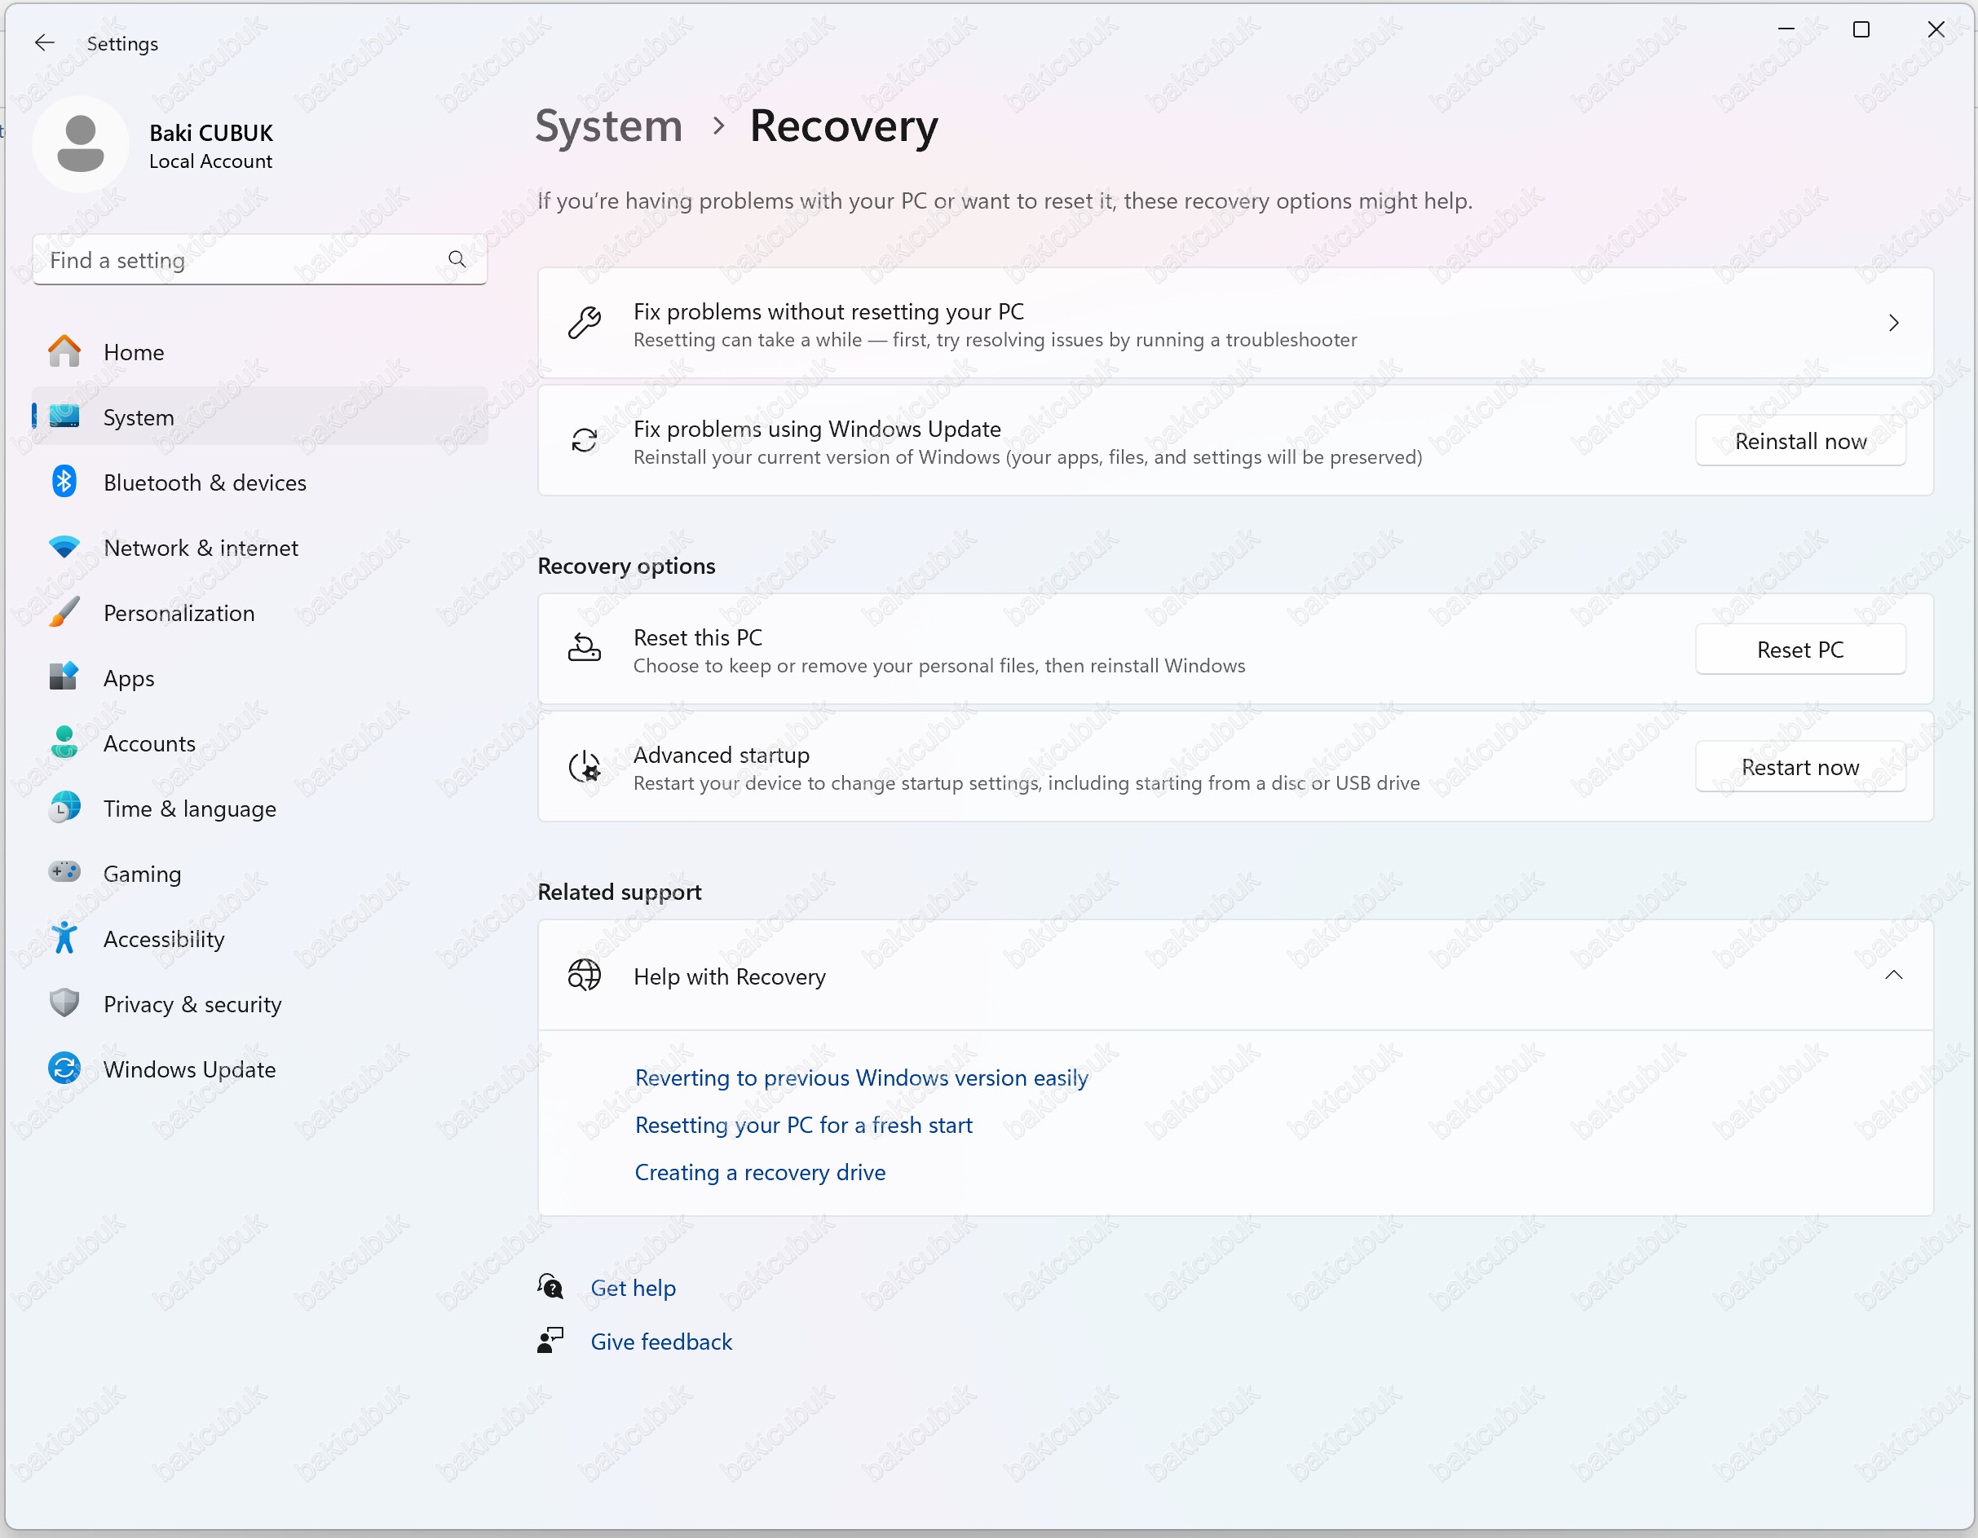Open Personalization settings
Image resolution: width=1978 pixels, height=1538 pixels.
coord(260,612)
